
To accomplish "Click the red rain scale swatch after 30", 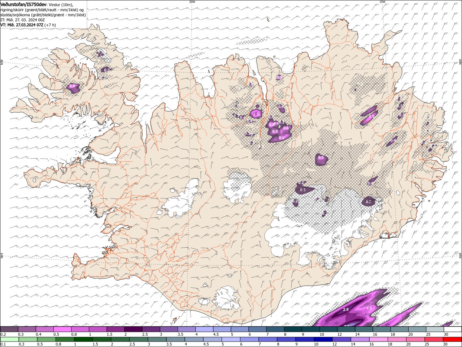I will click(453, 339).
